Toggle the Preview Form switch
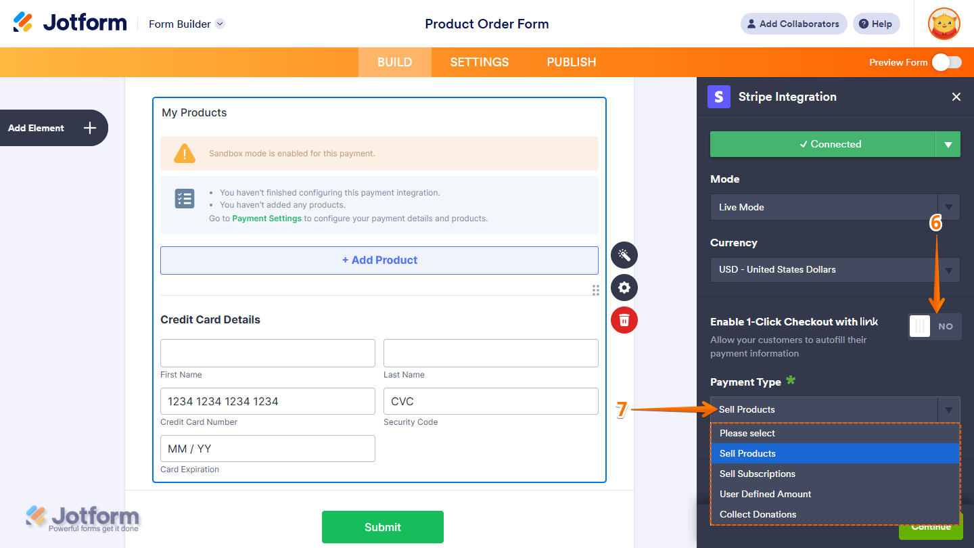 (946, 62)
